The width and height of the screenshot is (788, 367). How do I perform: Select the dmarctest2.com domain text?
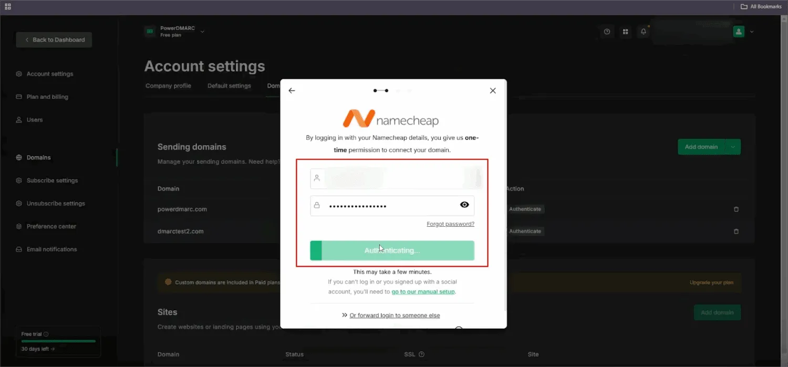coord(180,231)
